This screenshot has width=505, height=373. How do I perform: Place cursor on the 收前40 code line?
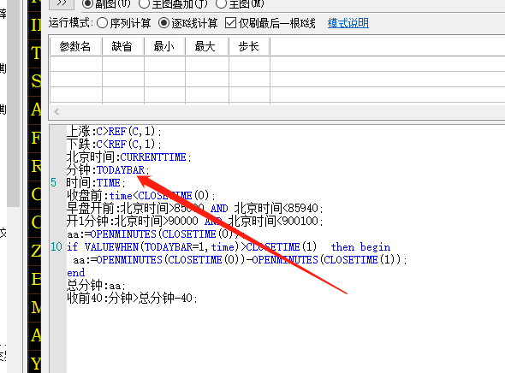(132, 298)
